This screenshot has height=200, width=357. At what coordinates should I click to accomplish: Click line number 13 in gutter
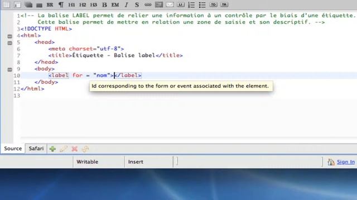(17, 96)
